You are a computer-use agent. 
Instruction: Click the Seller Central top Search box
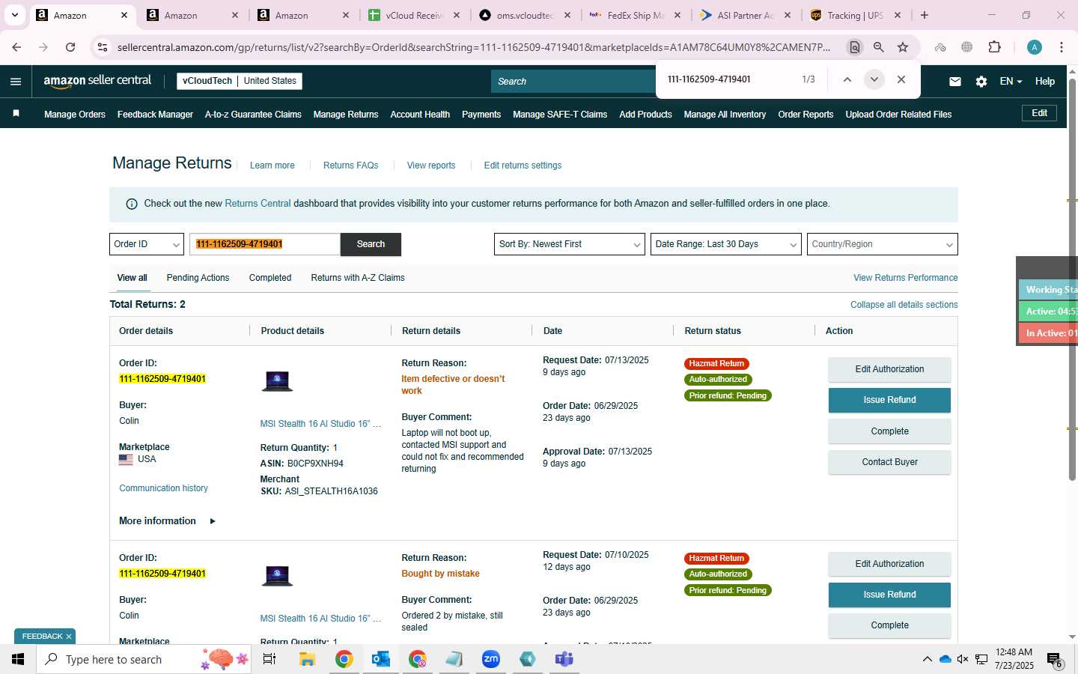click(x=573, y=81)
